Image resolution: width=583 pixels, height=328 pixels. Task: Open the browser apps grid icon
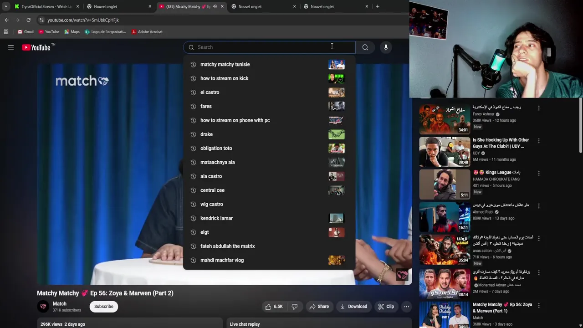tap(6, 32)
